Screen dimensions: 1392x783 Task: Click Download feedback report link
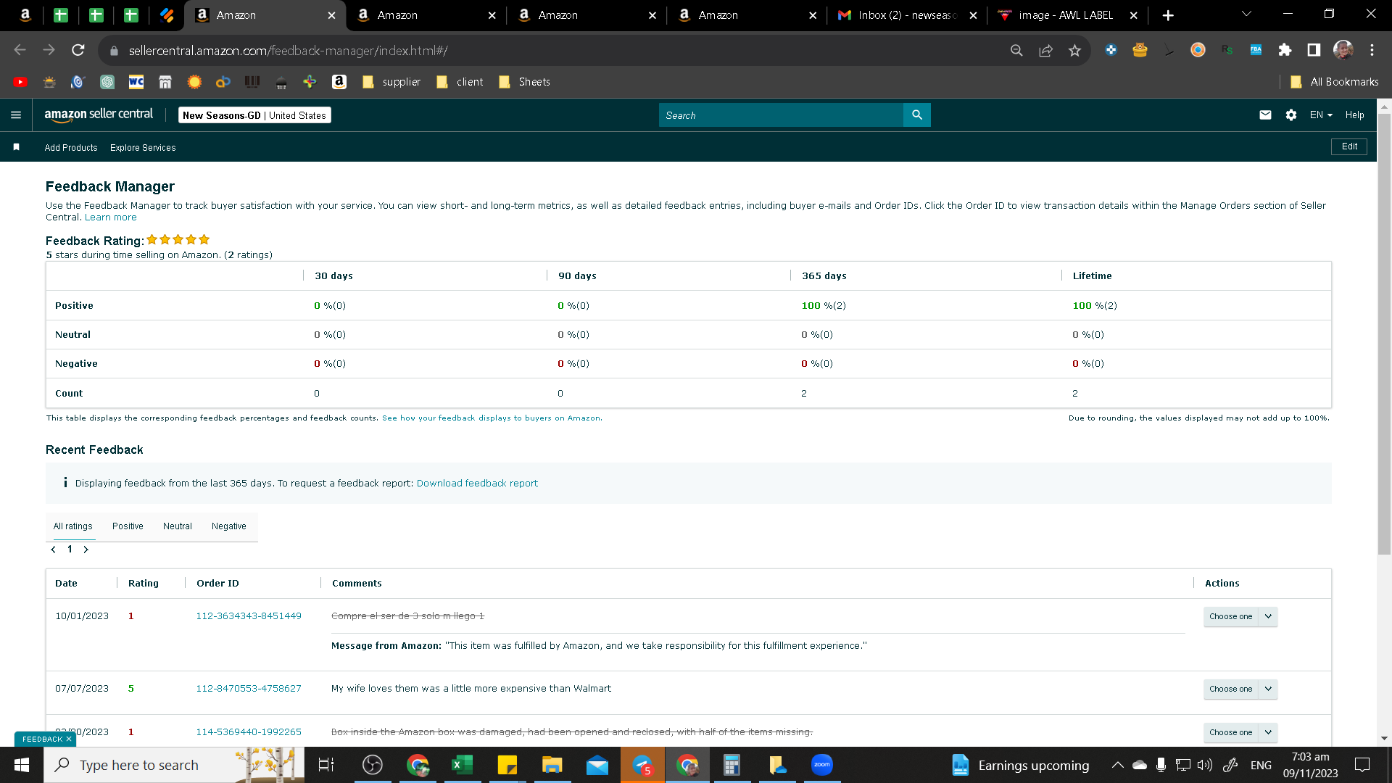tap(477, 484)
